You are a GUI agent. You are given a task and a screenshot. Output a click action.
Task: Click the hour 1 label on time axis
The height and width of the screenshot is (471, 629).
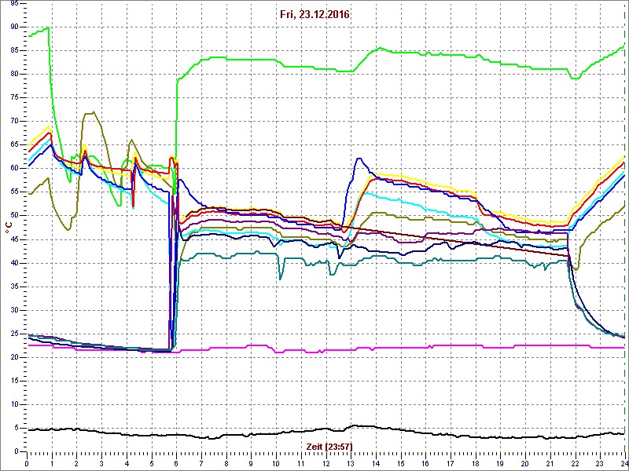pyautogui.click(x=52, y=463)
